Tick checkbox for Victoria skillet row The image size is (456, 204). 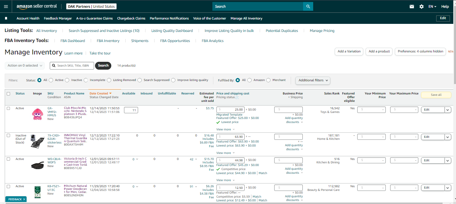click(8, 159)
